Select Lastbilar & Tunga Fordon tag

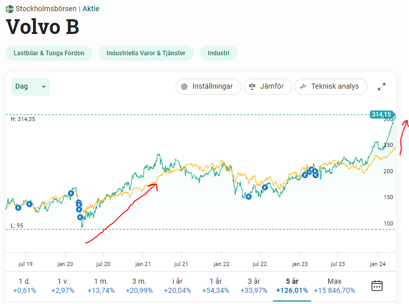tap(49, 53)
